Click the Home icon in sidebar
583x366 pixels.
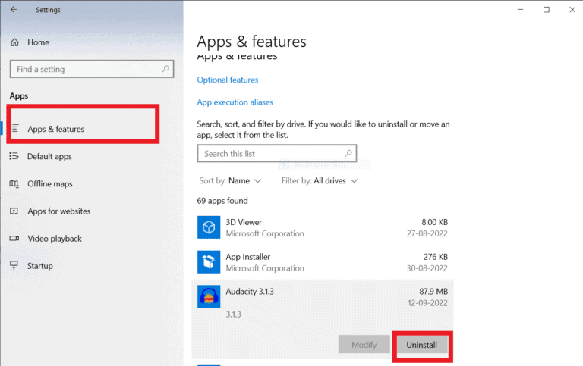coord(14,42)
